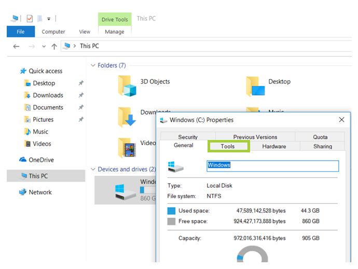Switch to the General tab

pos(184,145)
